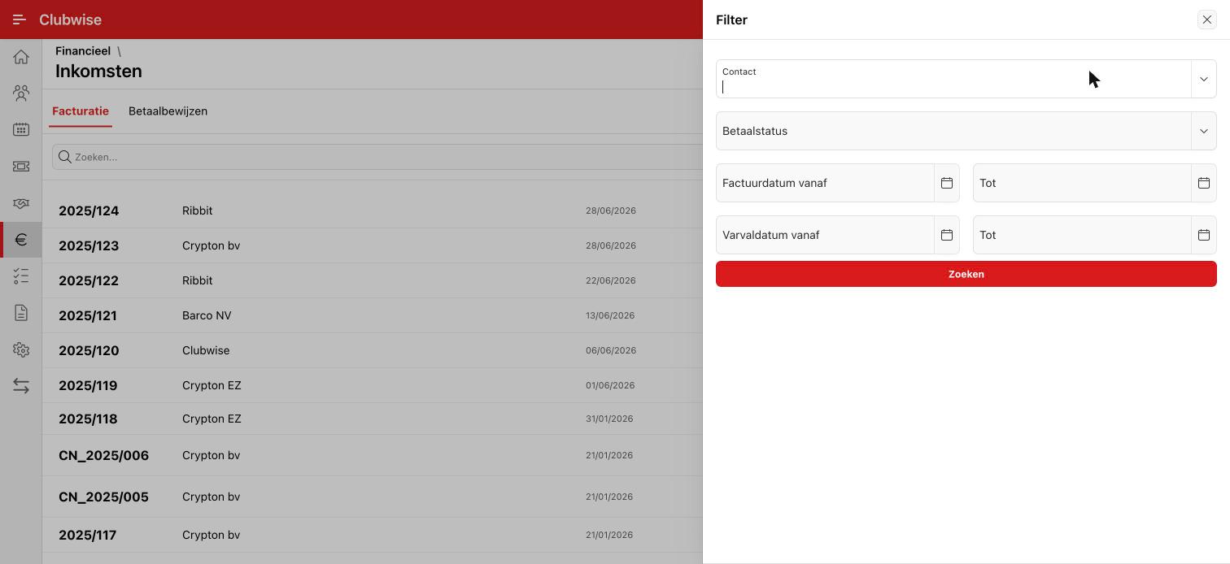Switch to the Facturatie tab

tap(81, 111)
